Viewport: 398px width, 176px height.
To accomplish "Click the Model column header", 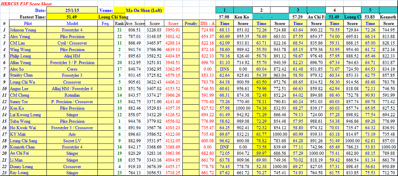I will [x=72, y=23].
